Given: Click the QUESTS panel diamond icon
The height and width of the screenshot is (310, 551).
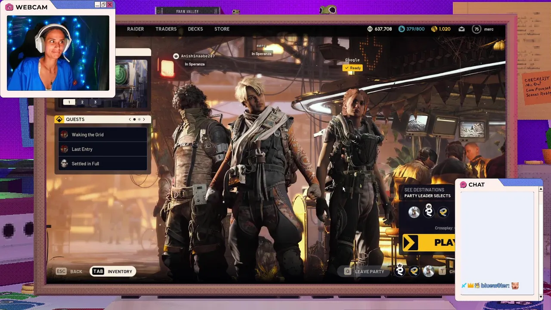Looking at the screenshot, I should 59,119.
